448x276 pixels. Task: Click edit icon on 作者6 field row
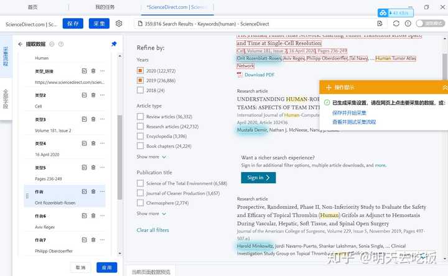point(84,216)
